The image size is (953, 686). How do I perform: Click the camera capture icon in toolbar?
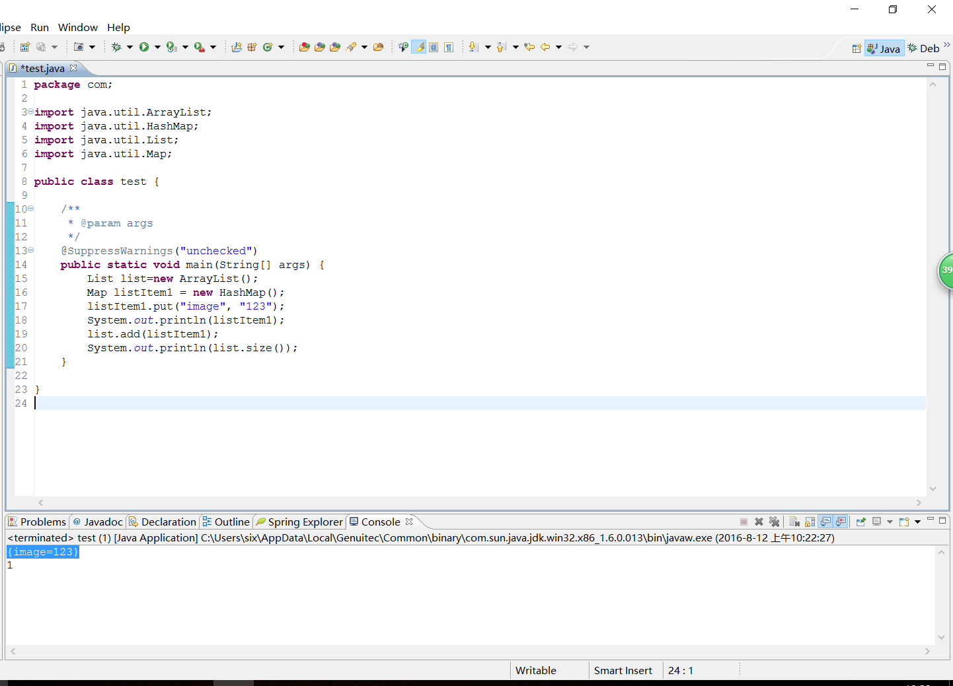(79, 47)
